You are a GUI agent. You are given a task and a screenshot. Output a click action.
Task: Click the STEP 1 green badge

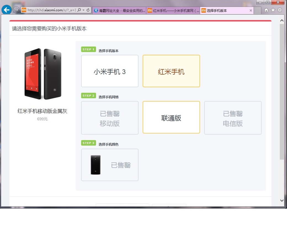(x=88, y=49)
